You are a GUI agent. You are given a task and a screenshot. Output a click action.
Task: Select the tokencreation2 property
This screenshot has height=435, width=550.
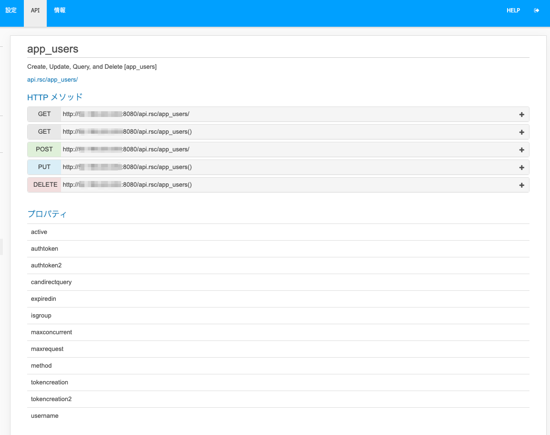[278, 399]
